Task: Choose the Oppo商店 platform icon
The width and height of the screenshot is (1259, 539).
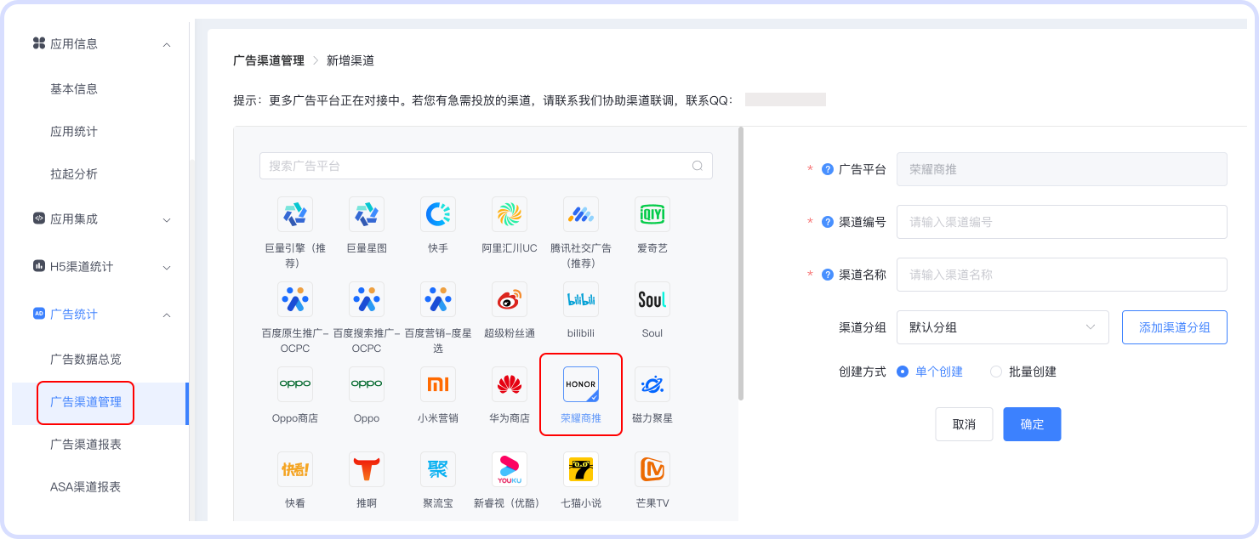Action: coord(295,384)
